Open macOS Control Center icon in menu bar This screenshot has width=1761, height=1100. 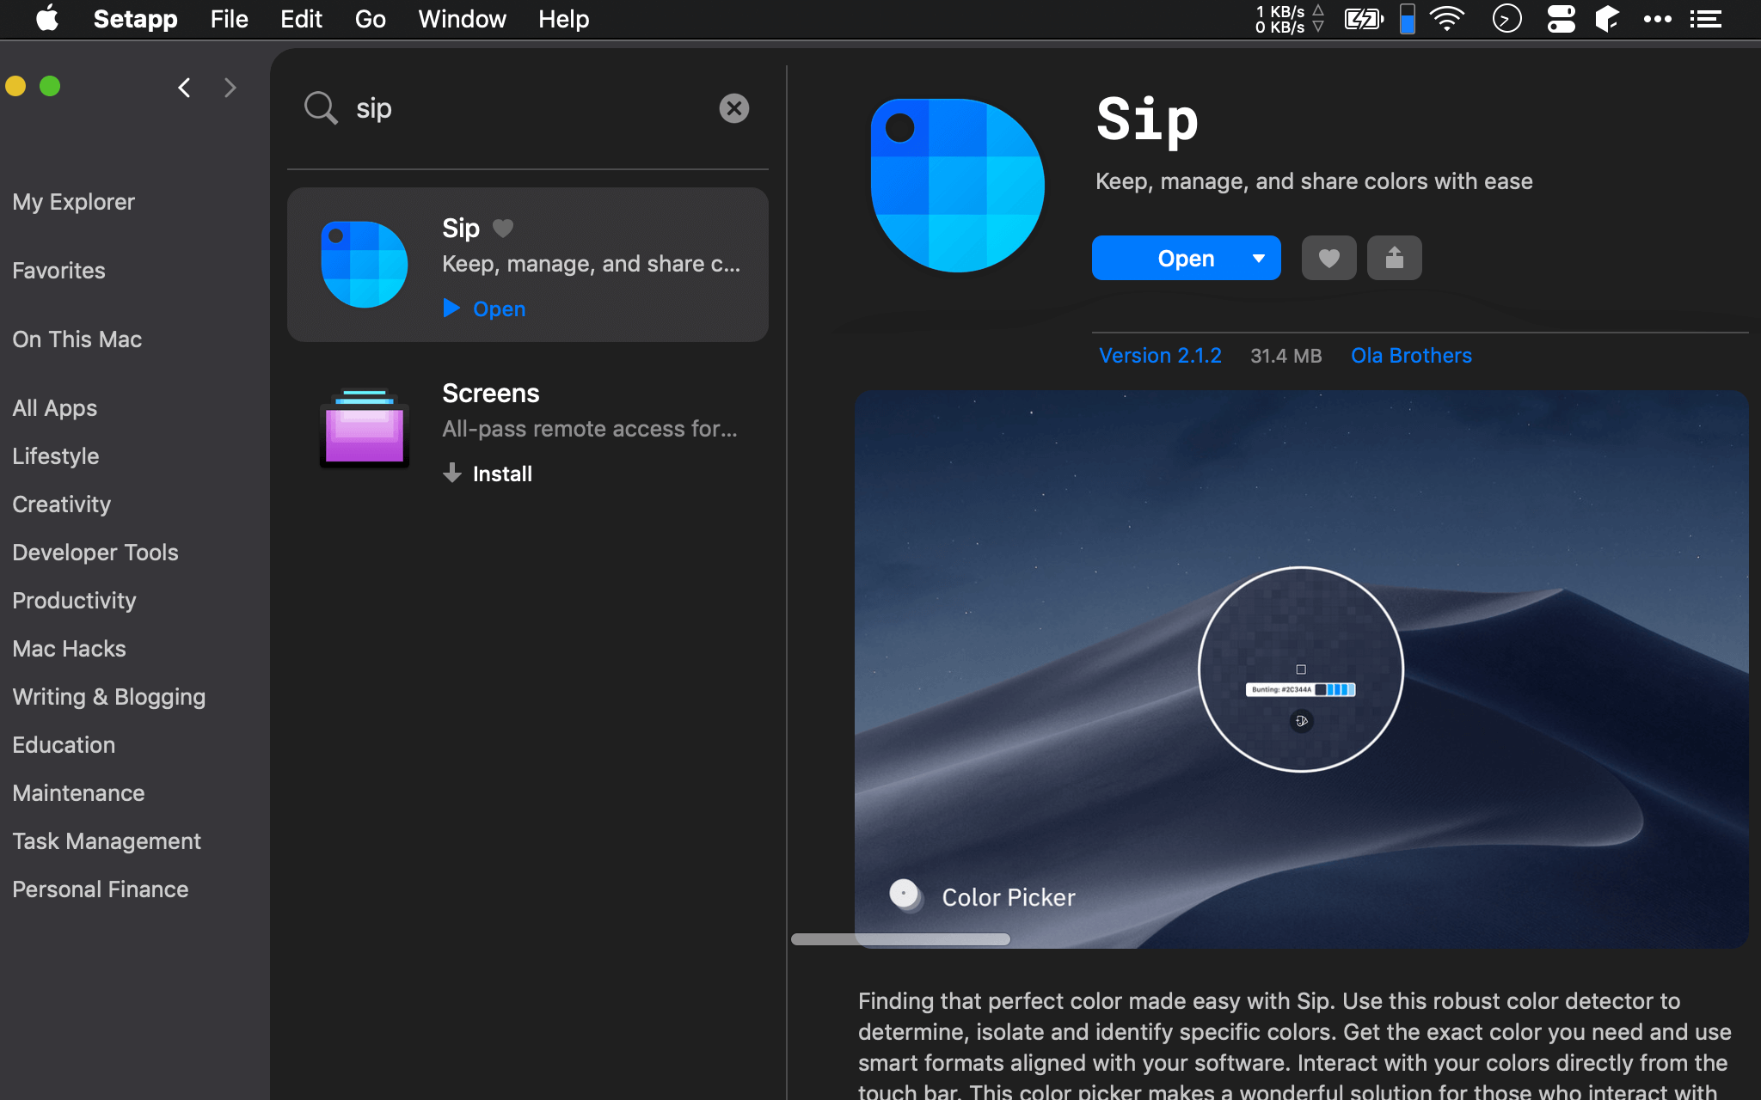(1561, 19)
